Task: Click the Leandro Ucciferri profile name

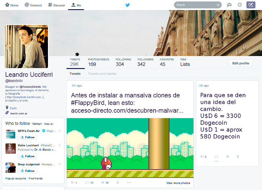Action: (29, 74)
